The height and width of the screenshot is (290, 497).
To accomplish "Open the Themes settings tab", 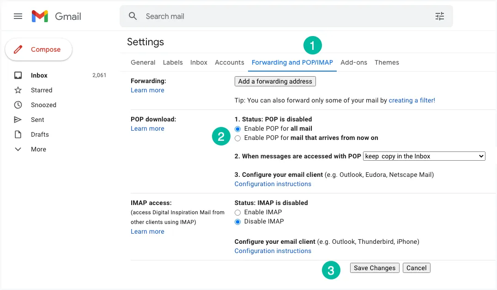I will [x=387, y=62].
